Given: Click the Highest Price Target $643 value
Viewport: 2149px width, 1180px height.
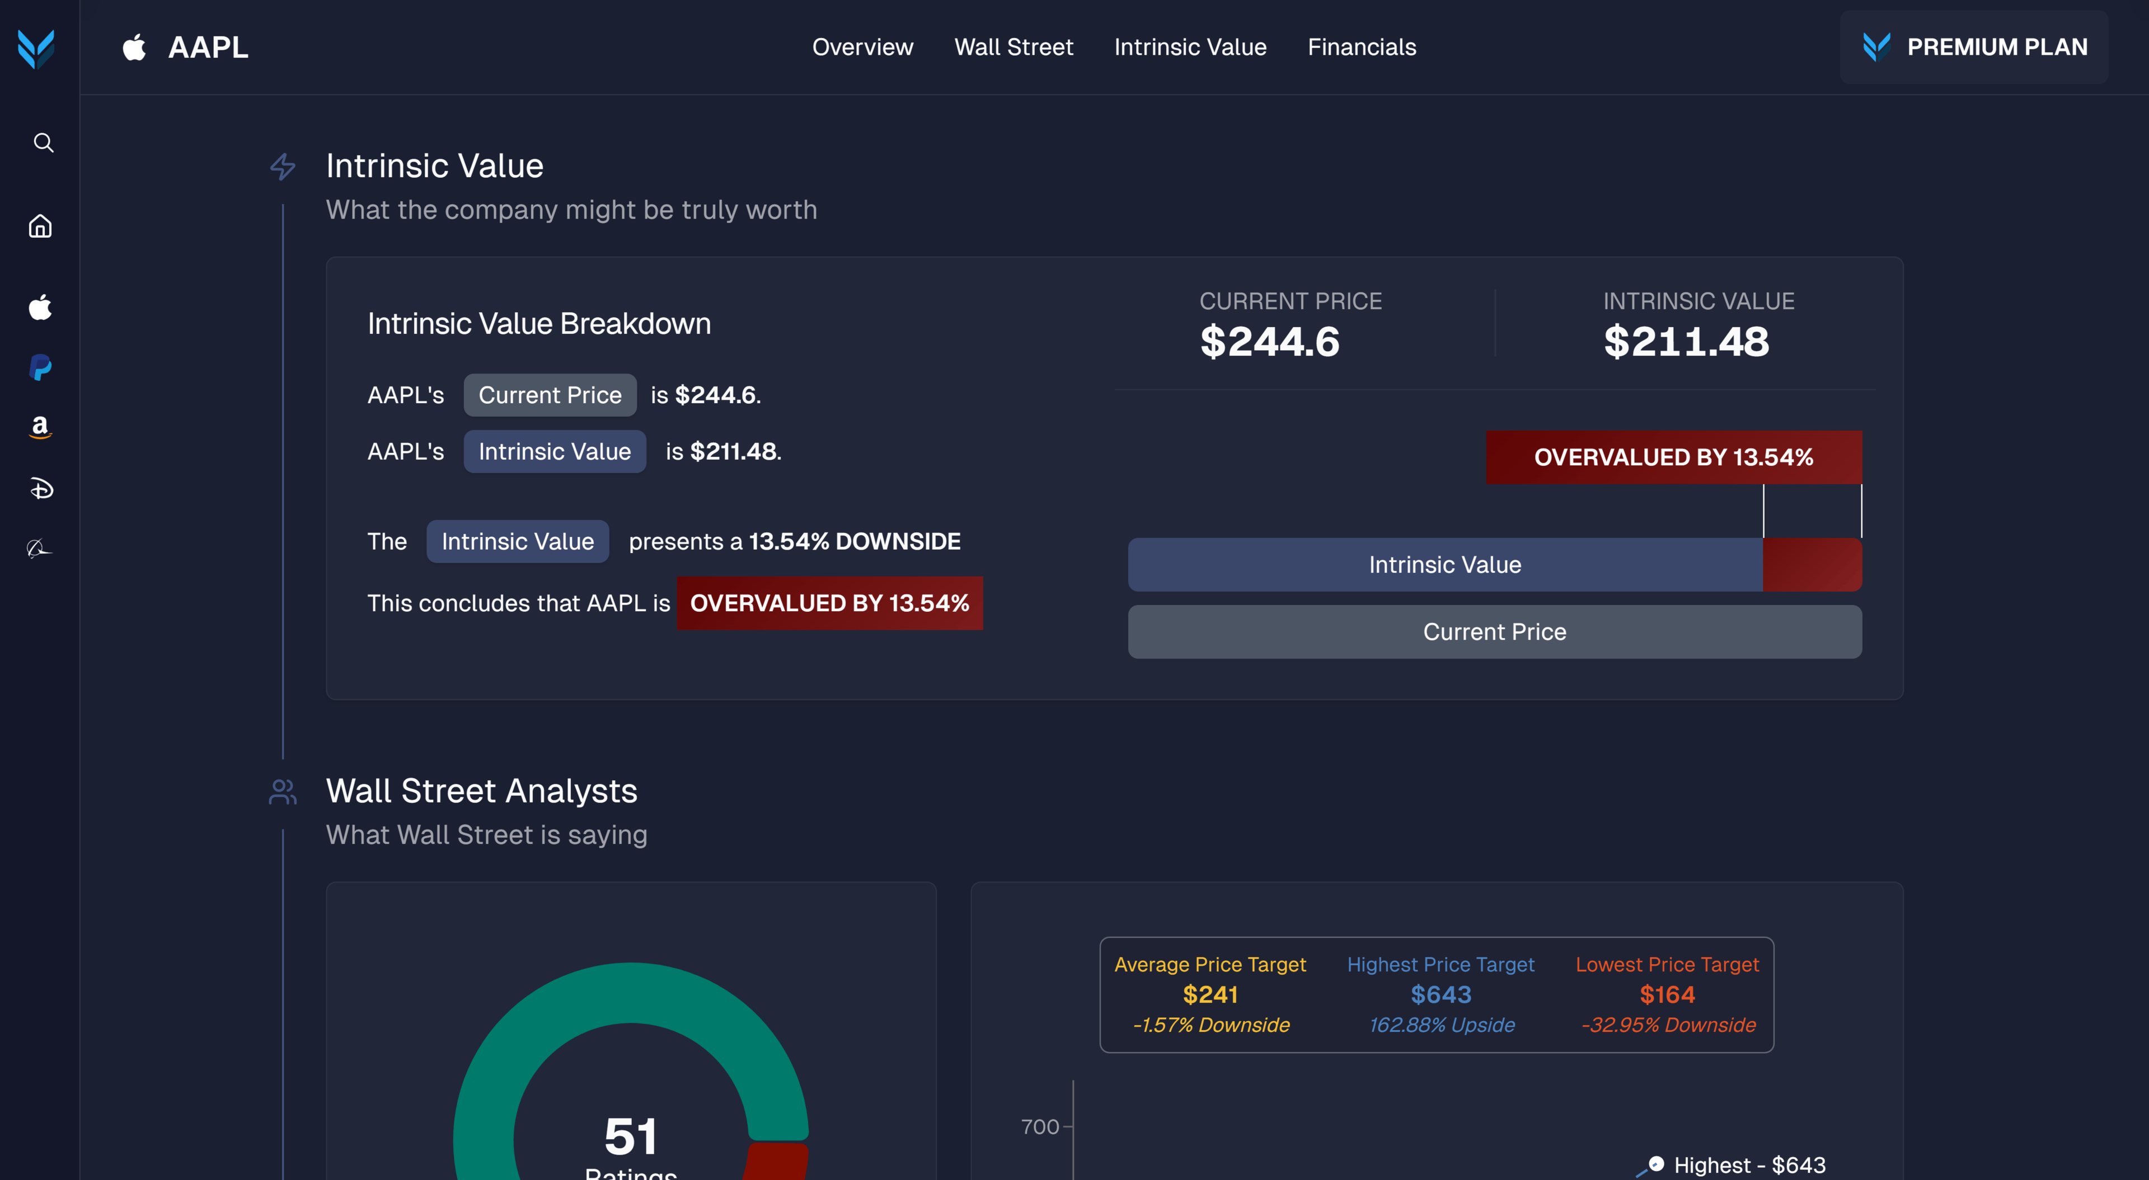Looking at the screenshot, I should coord(1441,994).
